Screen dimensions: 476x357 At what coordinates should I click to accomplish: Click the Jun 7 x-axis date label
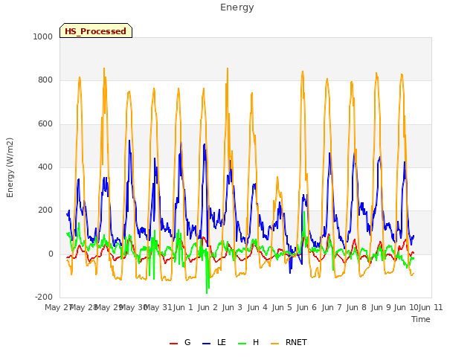[x=332, y=307]
